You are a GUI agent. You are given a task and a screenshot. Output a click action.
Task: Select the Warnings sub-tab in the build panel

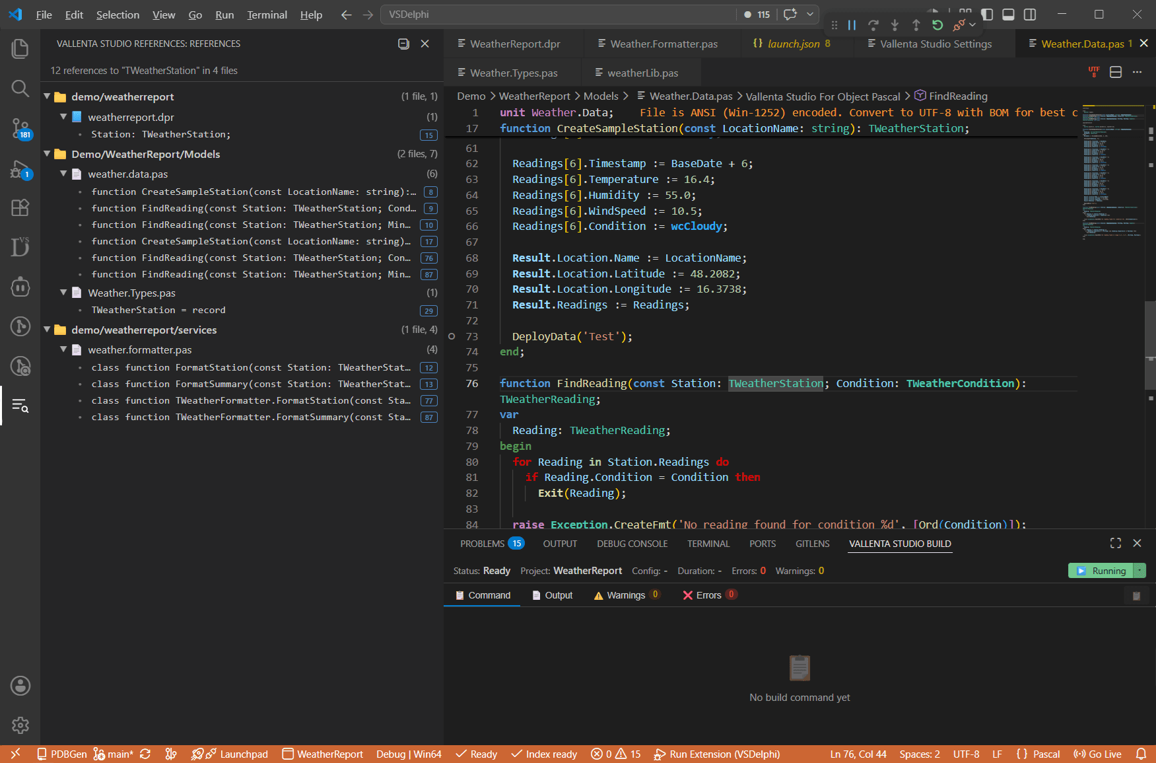(627, 595)
